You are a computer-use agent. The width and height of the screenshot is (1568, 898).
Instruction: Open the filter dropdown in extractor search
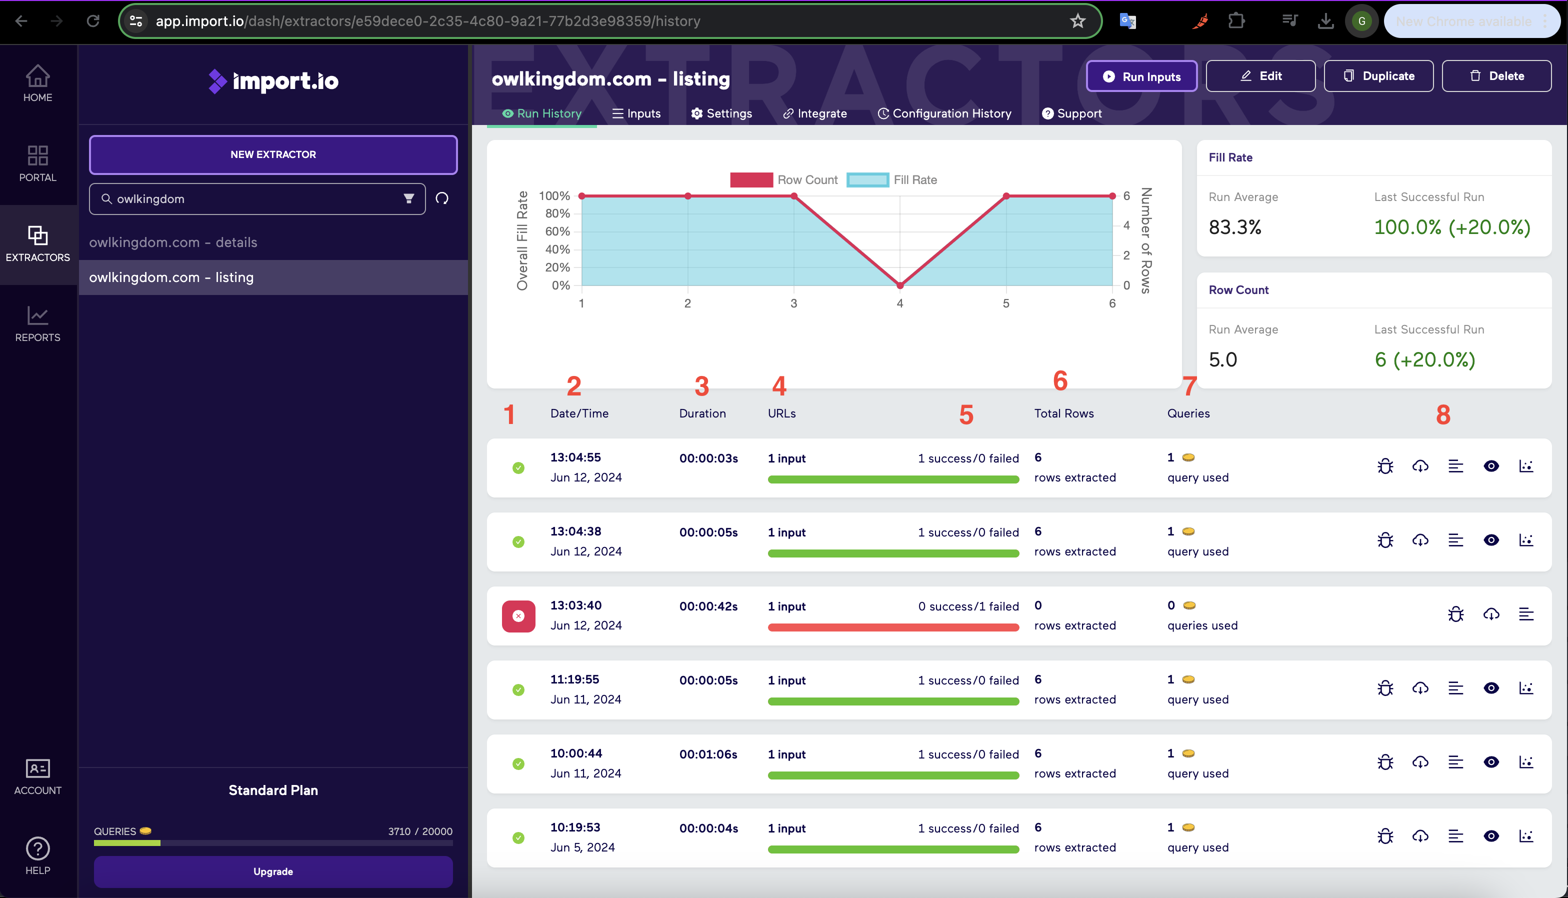pyautogui.click(x=408, y=198)
